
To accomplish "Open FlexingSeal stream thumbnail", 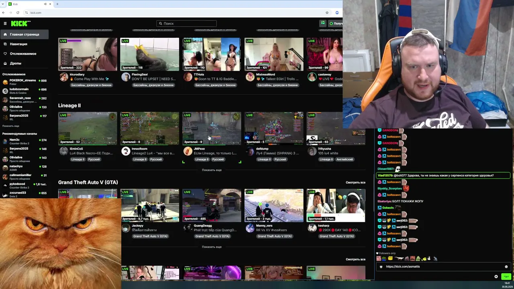I will point(150,54).
